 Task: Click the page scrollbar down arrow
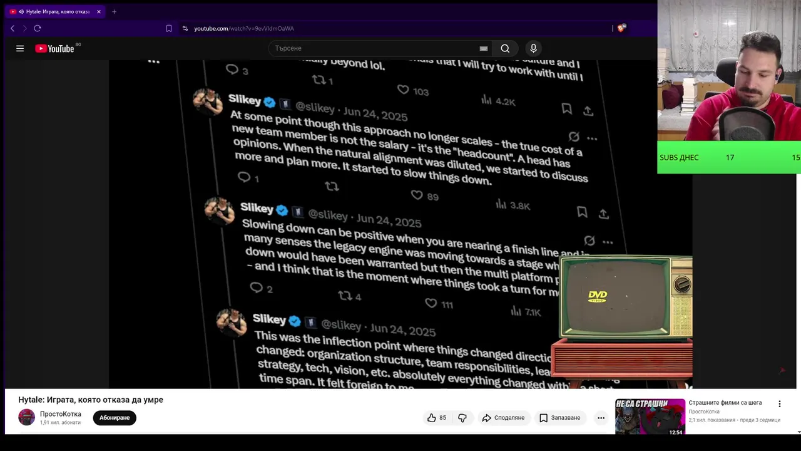point(798,432)
